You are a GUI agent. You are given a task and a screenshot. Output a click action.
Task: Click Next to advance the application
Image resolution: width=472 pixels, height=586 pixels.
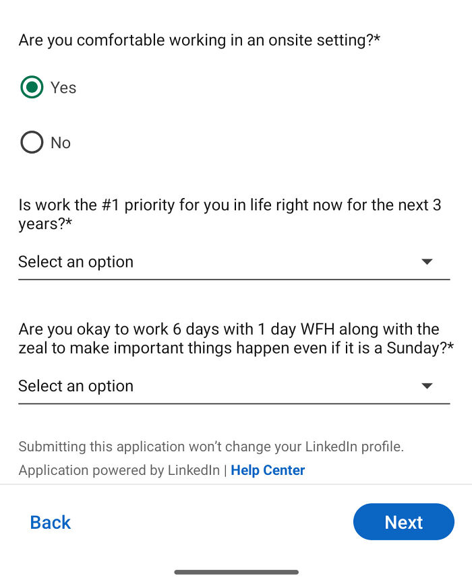point(404,522)
